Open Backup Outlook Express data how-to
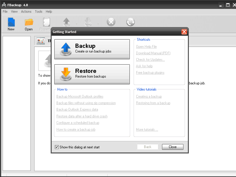This screenshot has height=177, width=236. [77, 109]
